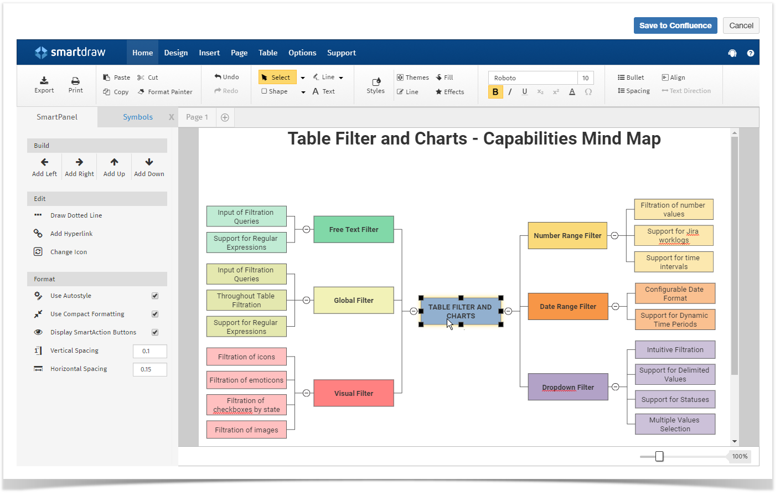Uncheck the Use Autostyle checkbox
Image resolution: width=780 pixels, height=495 pixels.
[155, 296]
